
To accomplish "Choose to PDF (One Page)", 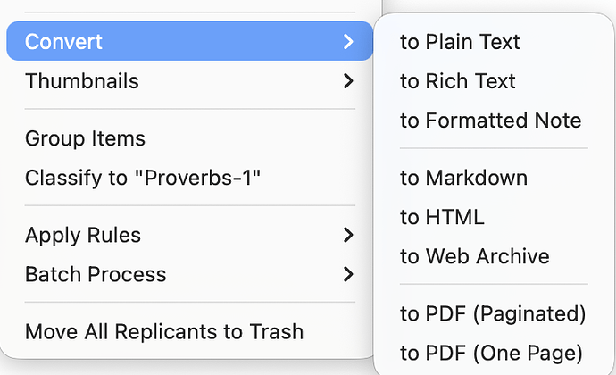I will [491, 353].
